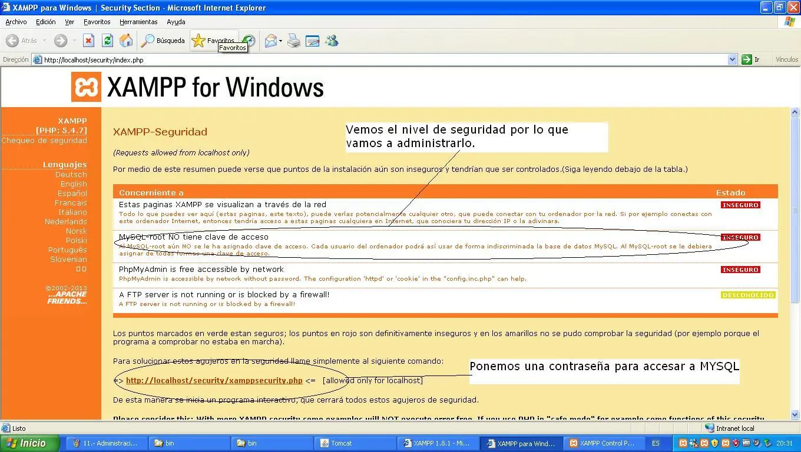
Task: Click the Edit page toolbar icon
Action: (x=313, y=41)
